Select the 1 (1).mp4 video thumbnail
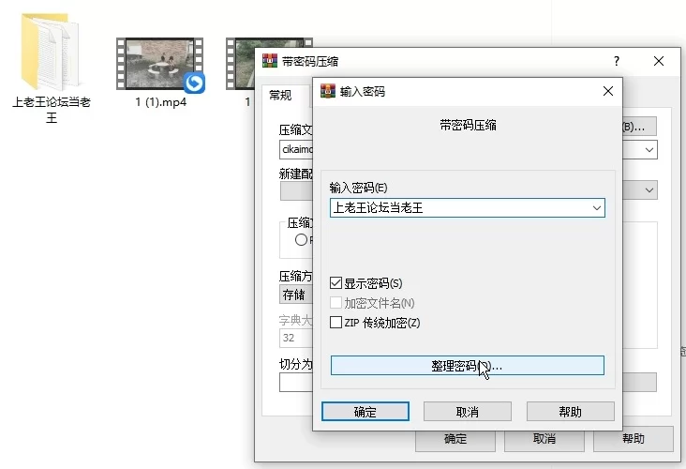 [x=155, y=64]
